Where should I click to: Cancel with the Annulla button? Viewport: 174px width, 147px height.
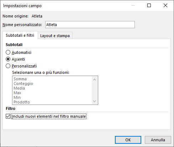[158, 140]
